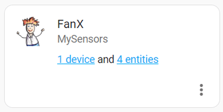Expand the vertical dots menu on card
The image size is (223, 112).
point(201,90)
